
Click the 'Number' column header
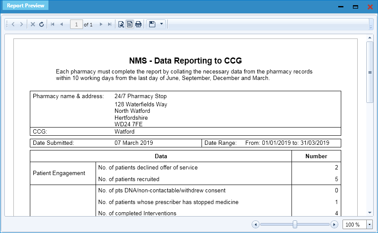coord(316,156)
